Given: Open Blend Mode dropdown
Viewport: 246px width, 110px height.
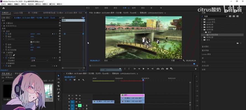Looking at the screenshot, I should tap(39, 61).
